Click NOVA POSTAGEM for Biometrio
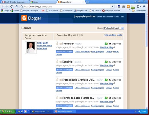This screenshot has height=115, width=149. pyautogui.click(x=64, y=52)
